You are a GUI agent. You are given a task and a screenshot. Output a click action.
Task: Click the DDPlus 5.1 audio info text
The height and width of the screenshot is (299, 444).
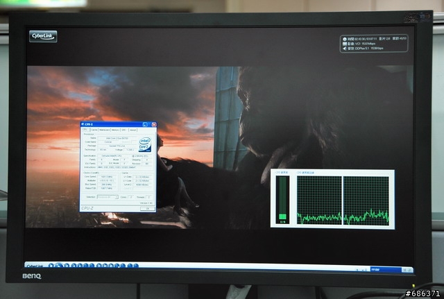click(x=369, y=49)
